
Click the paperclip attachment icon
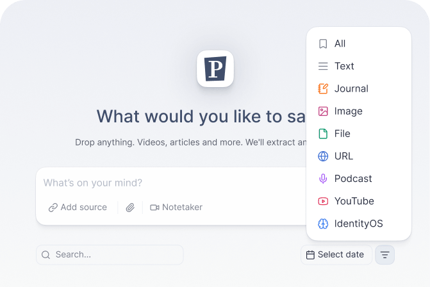[130, 207]
